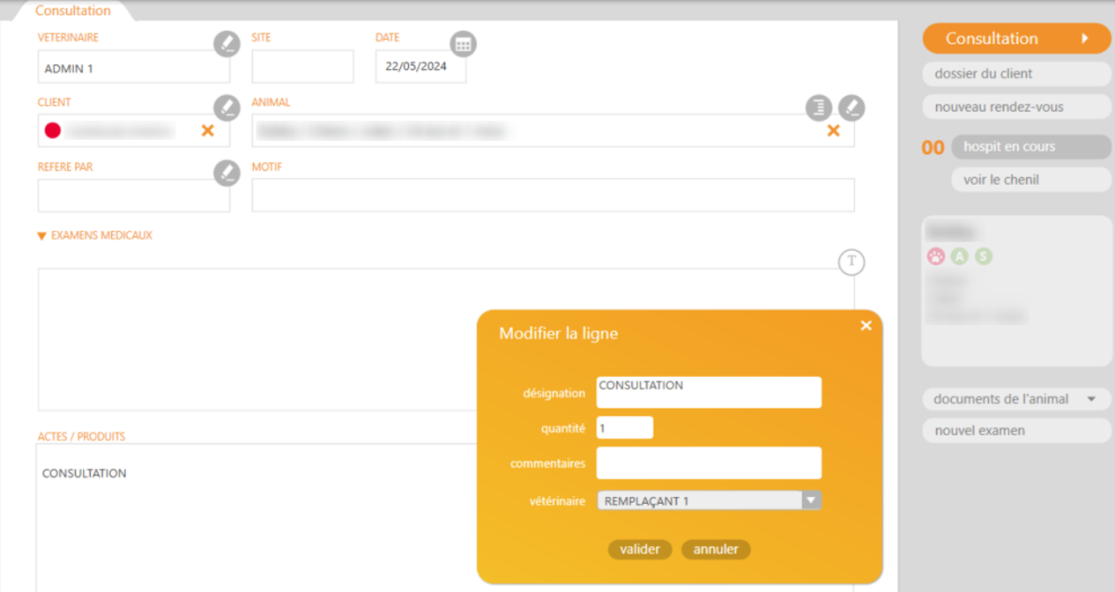Close the Modifier la ligne dialog
The image size is (1115, 592).
tap(866, 326)
